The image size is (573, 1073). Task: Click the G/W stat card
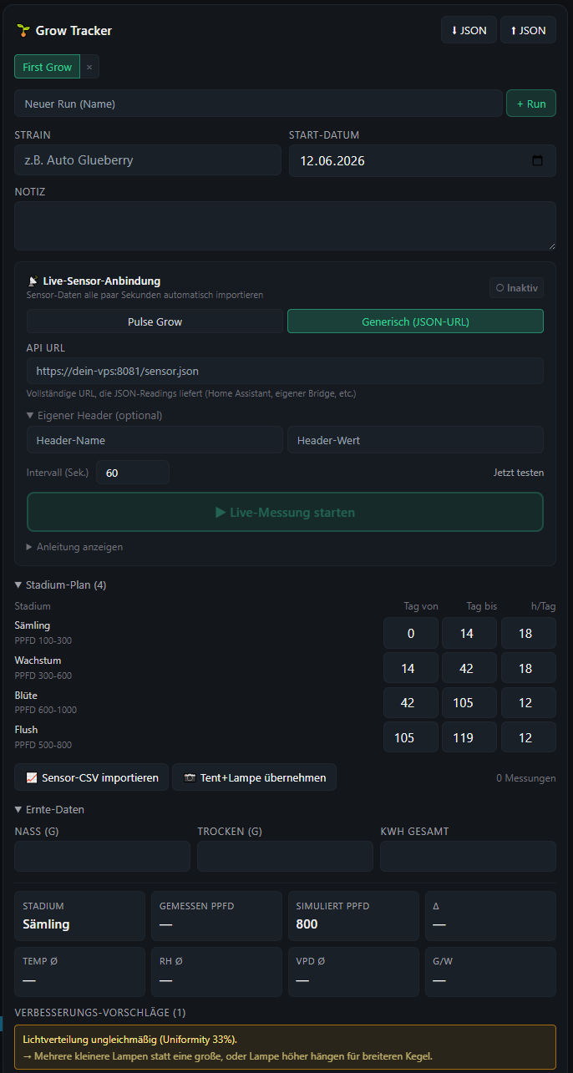[x=490, y=972]
